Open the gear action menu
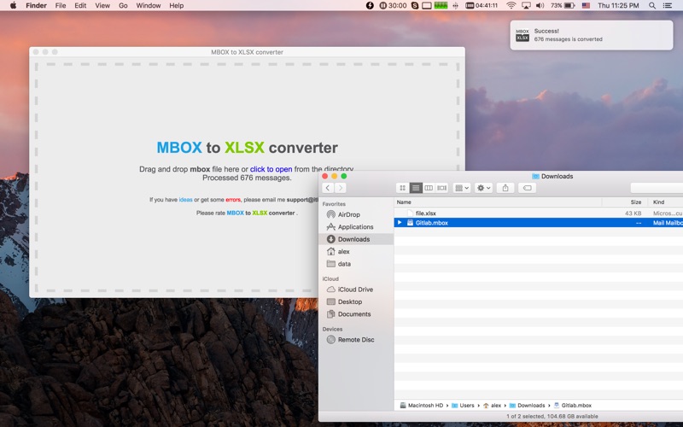The height and width of the screenshot is (427, 683). click(483, 188)
